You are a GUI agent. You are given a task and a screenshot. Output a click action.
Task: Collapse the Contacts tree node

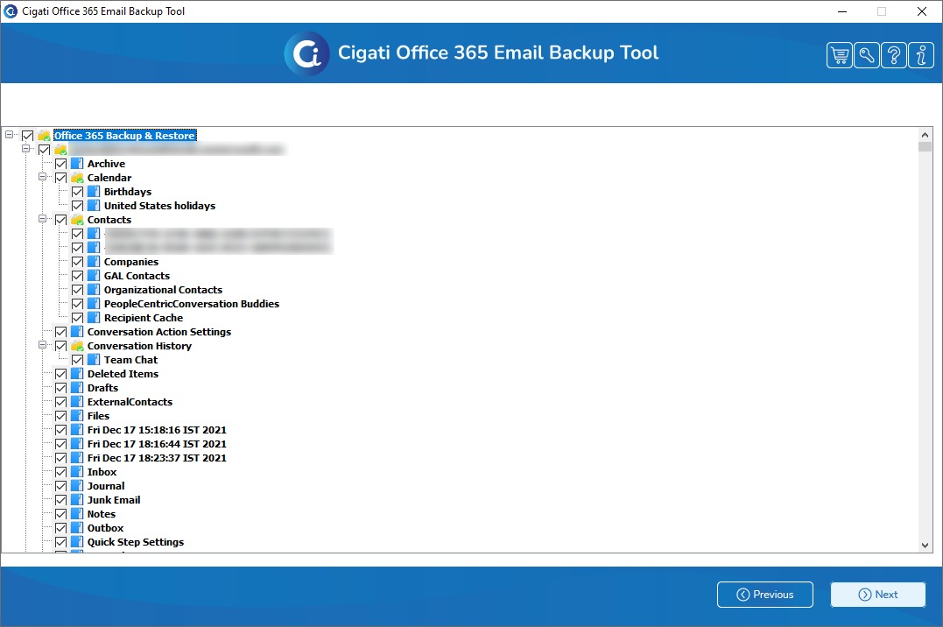43,219
